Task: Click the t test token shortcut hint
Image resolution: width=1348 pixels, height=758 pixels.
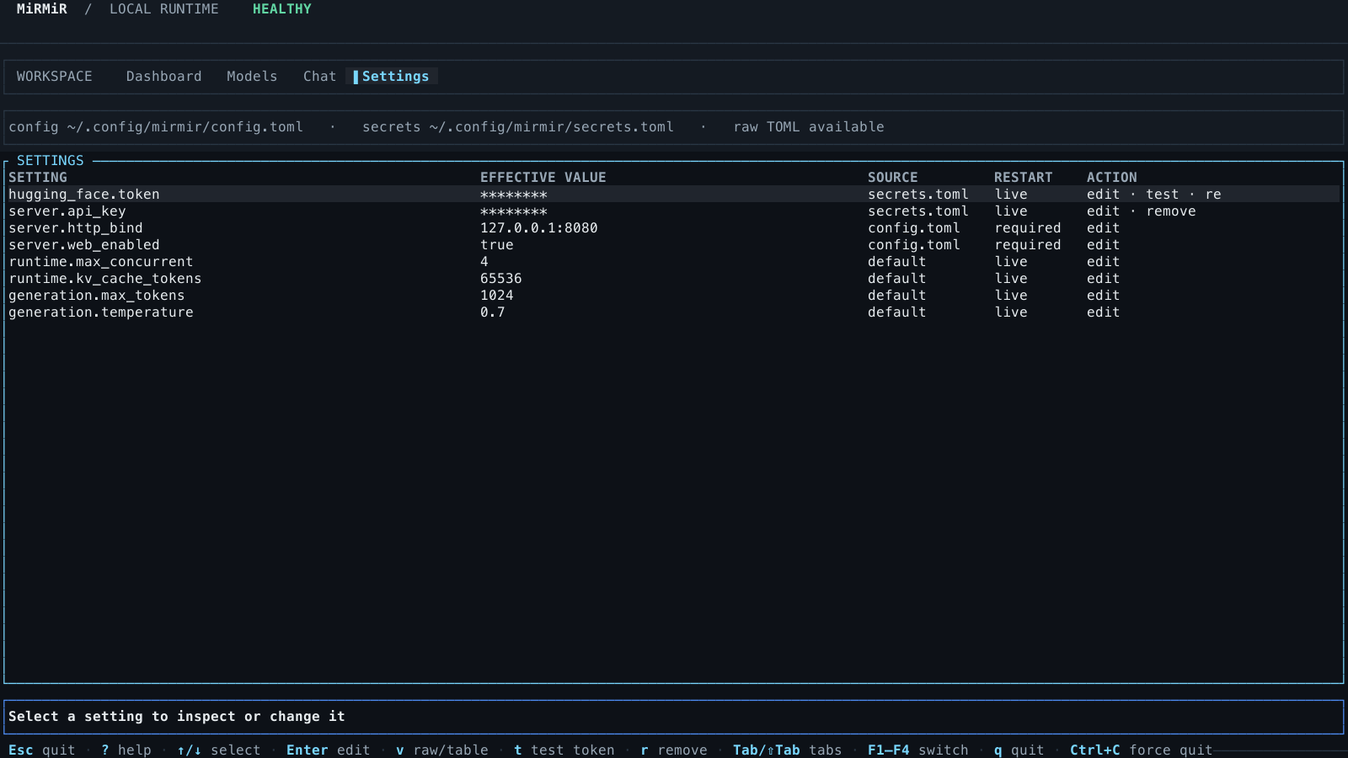Action: pyautogui.click(x=564, y=750)
